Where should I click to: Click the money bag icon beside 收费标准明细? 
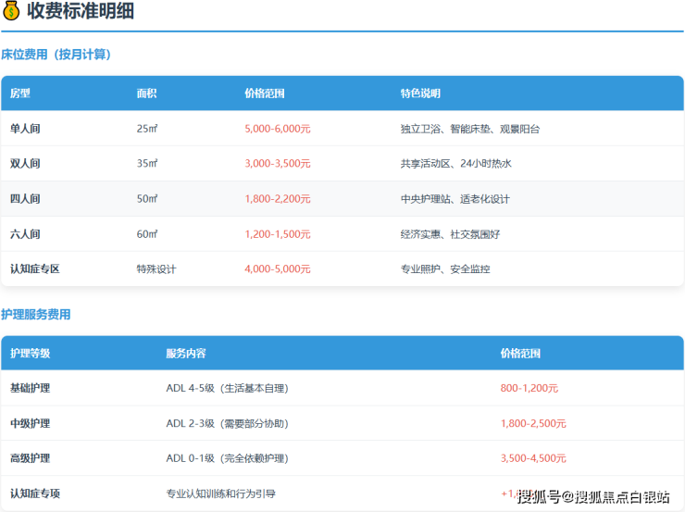pyautogui.click(x=12, y=13)
